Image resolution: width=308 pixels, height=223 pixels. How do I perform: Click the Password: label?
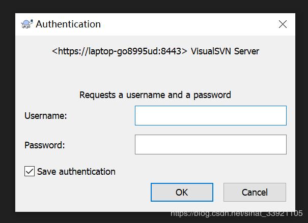point(45,145)
